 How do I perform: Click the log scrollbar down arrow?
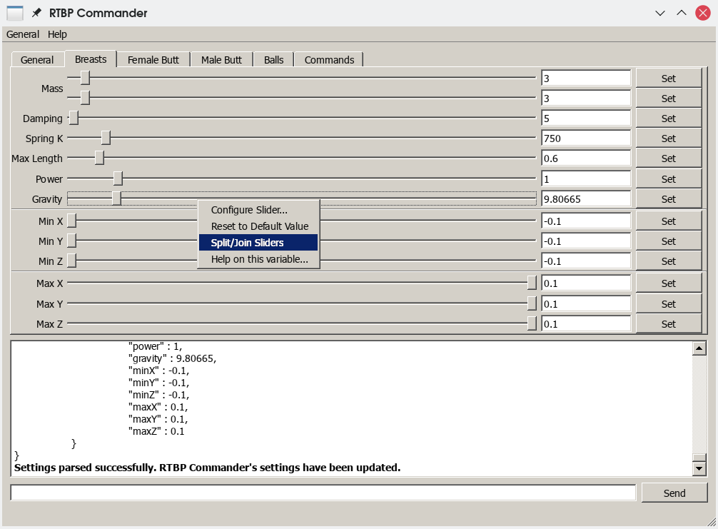[699, 468]
